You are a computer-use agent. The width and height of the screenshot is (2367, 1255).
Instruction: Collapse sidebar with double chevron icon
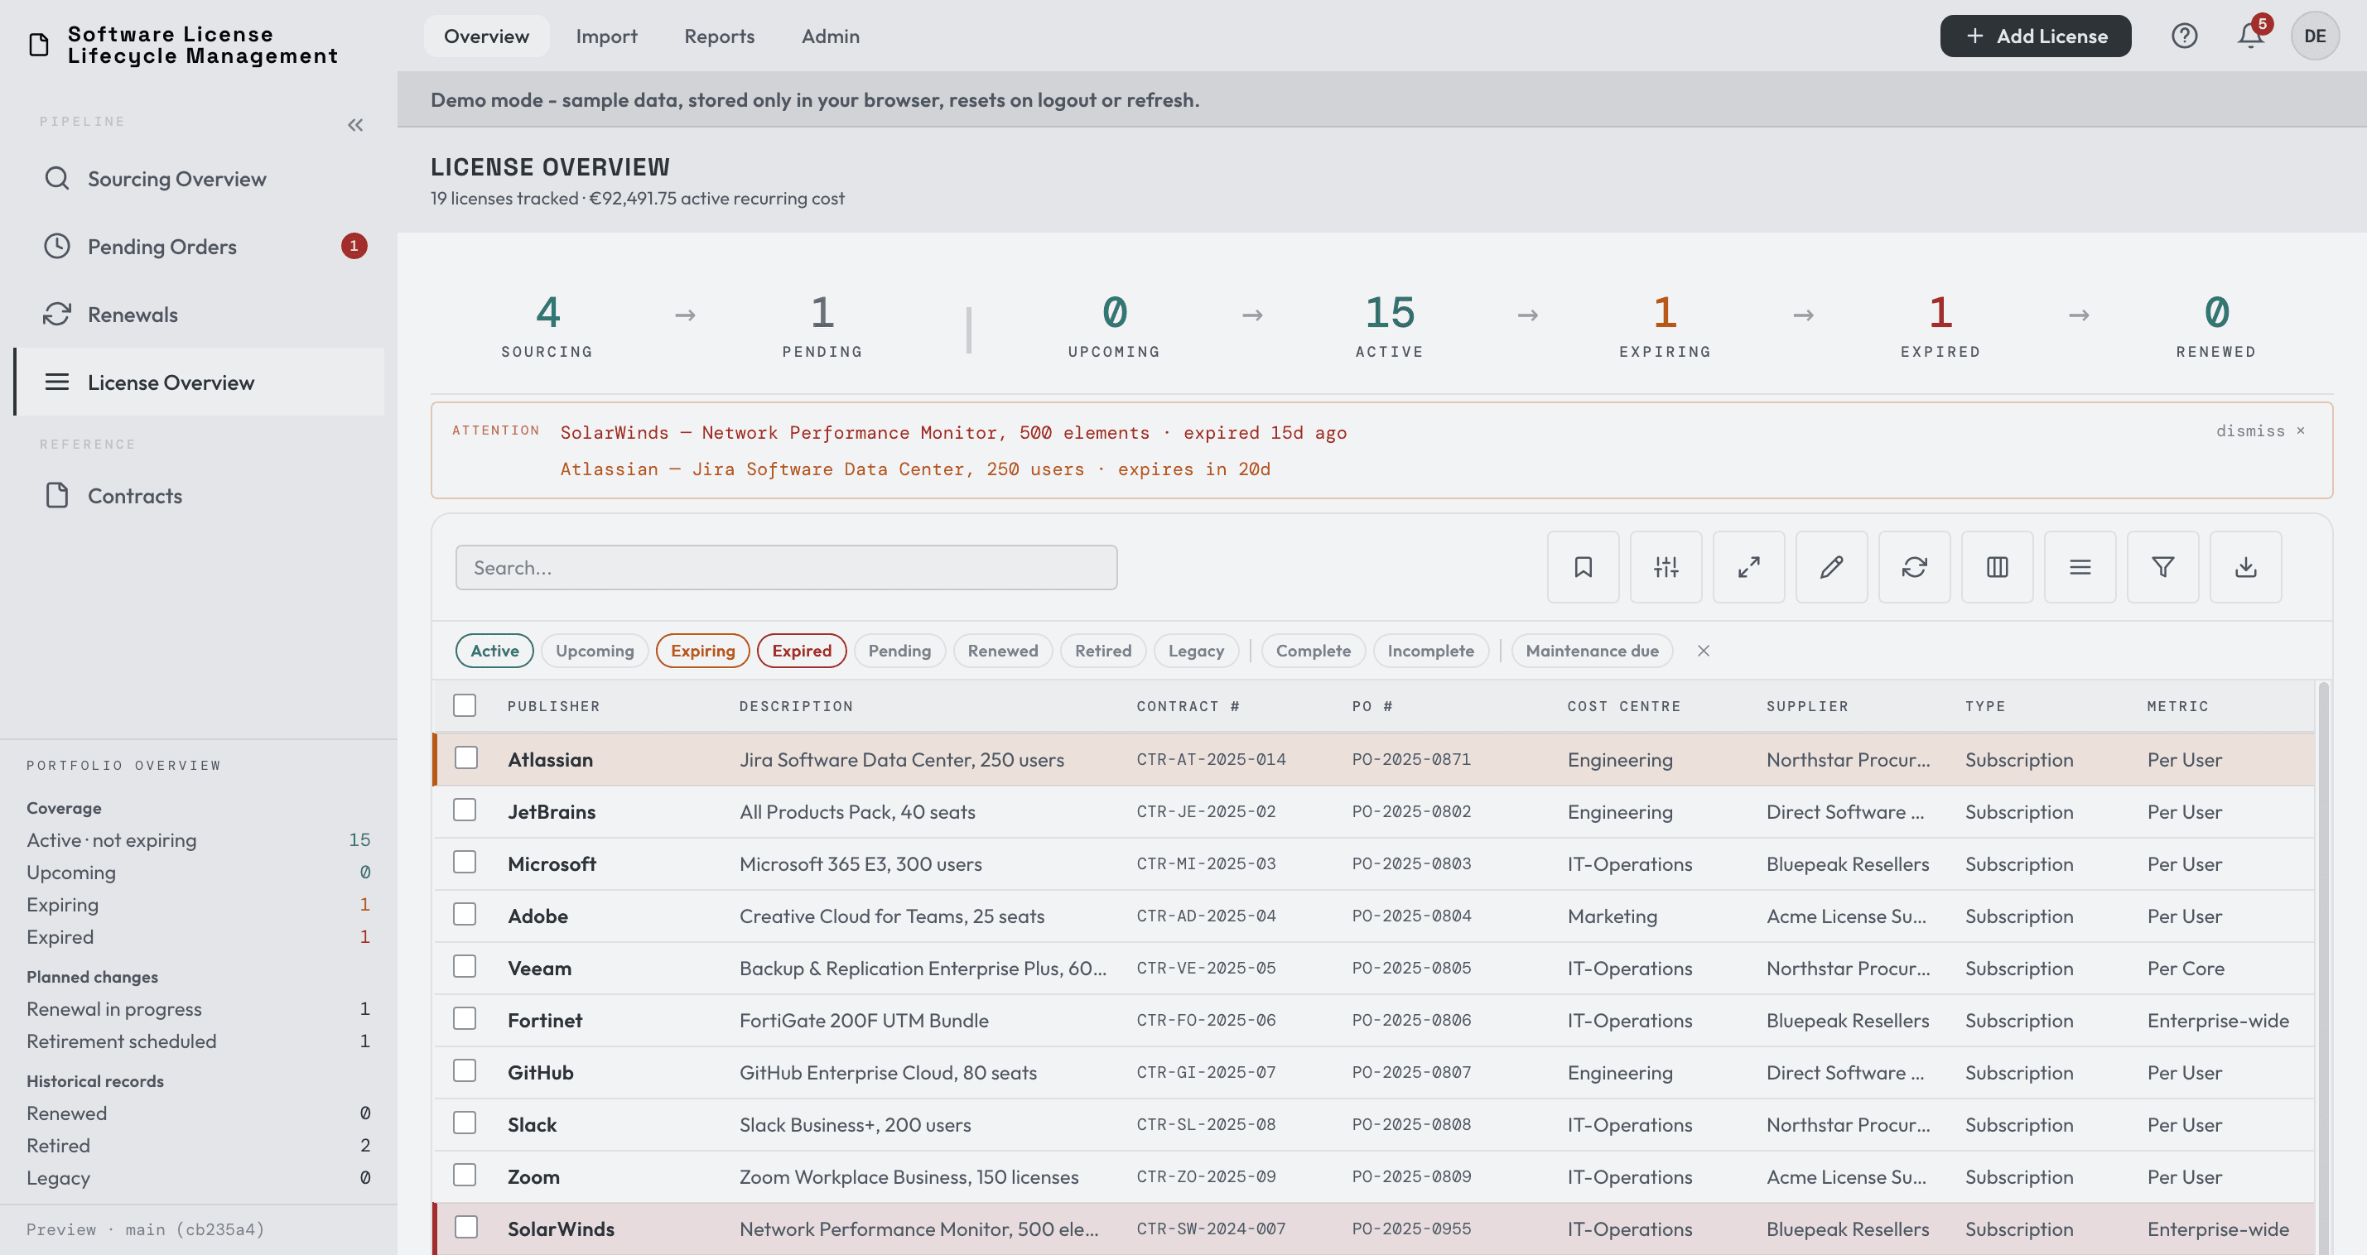click(x=354, y=125)
